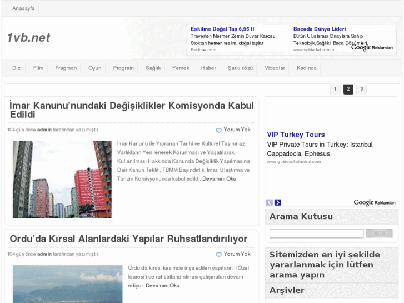Open the Videolar menu item
The width and height of the screenshot is (404, 303).
(275, 68)
